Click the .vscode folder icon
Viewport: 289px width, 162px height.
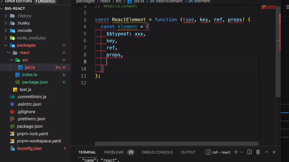point(12,31)
